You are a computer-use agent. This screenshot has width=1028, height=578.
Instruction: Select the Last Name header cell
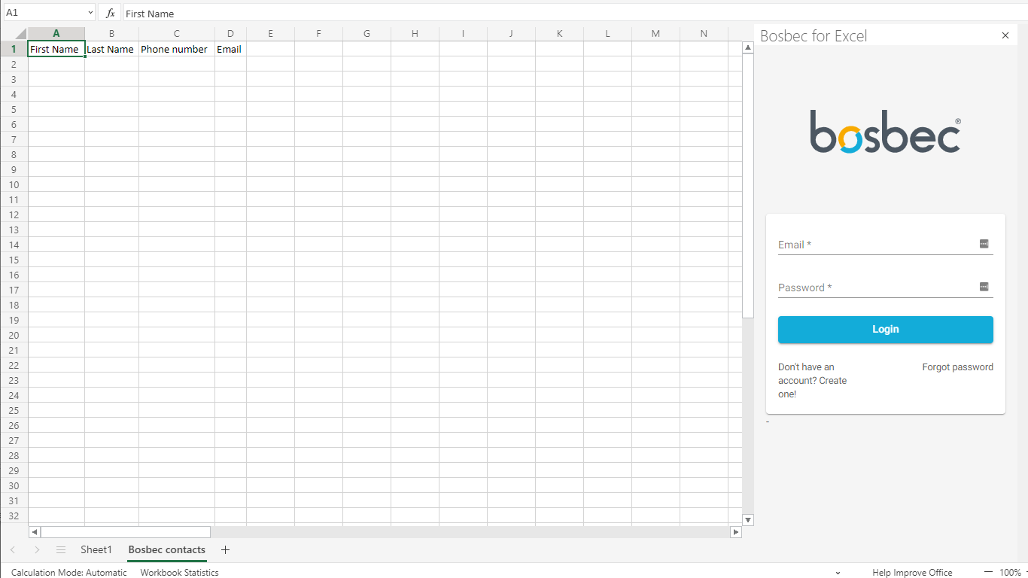point(111,49)
